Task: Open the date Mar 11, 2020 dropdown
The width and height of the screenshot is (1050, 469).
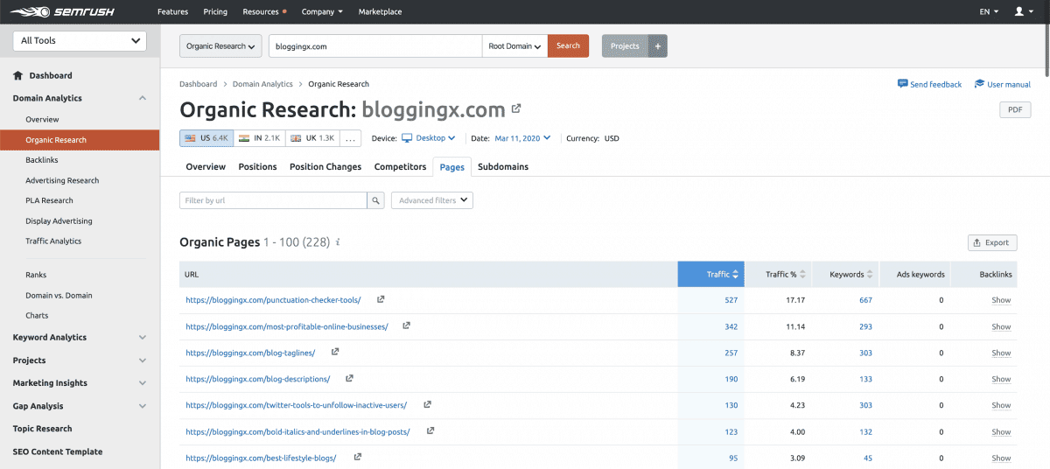Action: [522, 137]
